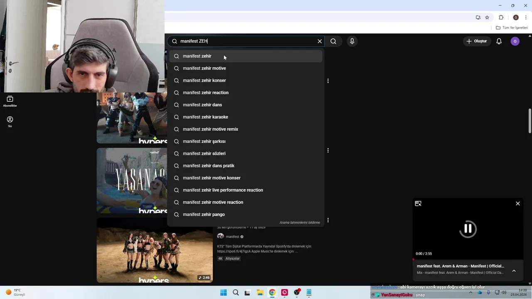Select suggestion 'manifest zehir dans'
This screenshot has width=532, height=299.
246,105
